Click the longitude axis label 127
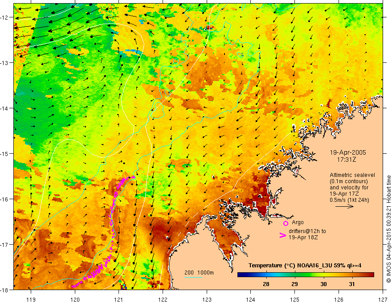The width and height of the screenshot is (392, 303). point(383,299)
